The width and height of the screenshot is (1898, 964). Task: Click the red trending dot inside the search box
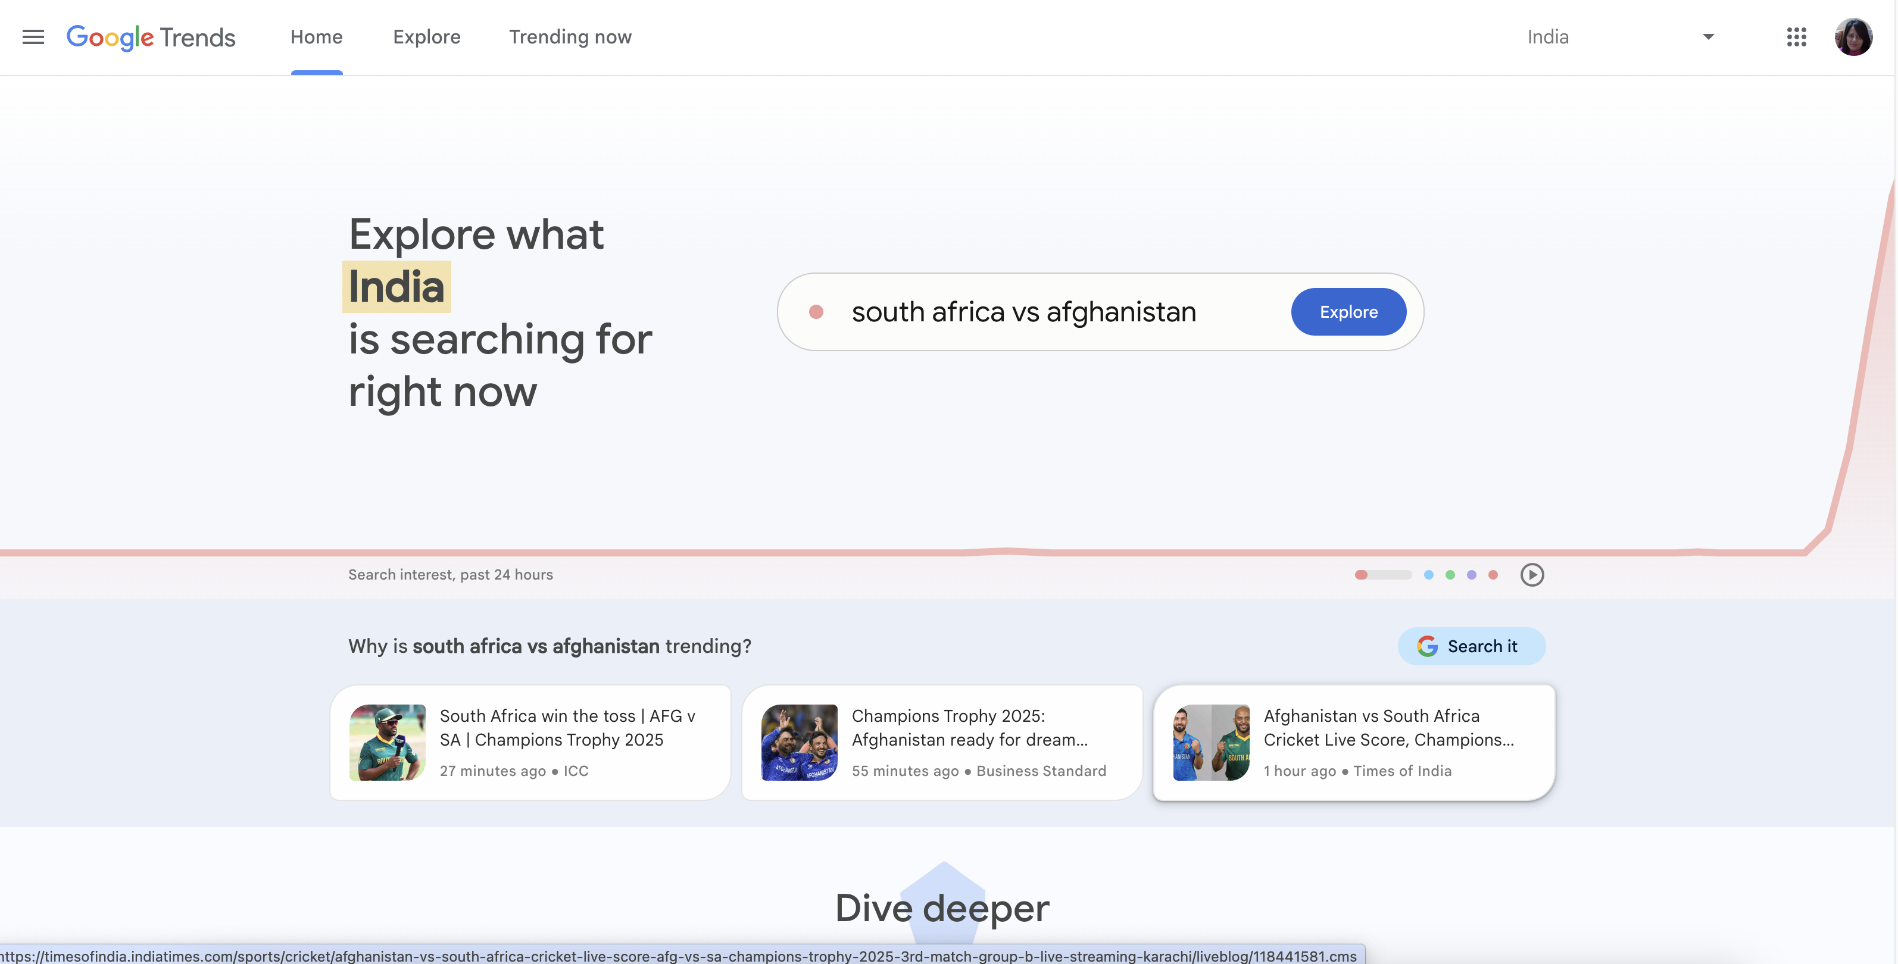[816, 311]
